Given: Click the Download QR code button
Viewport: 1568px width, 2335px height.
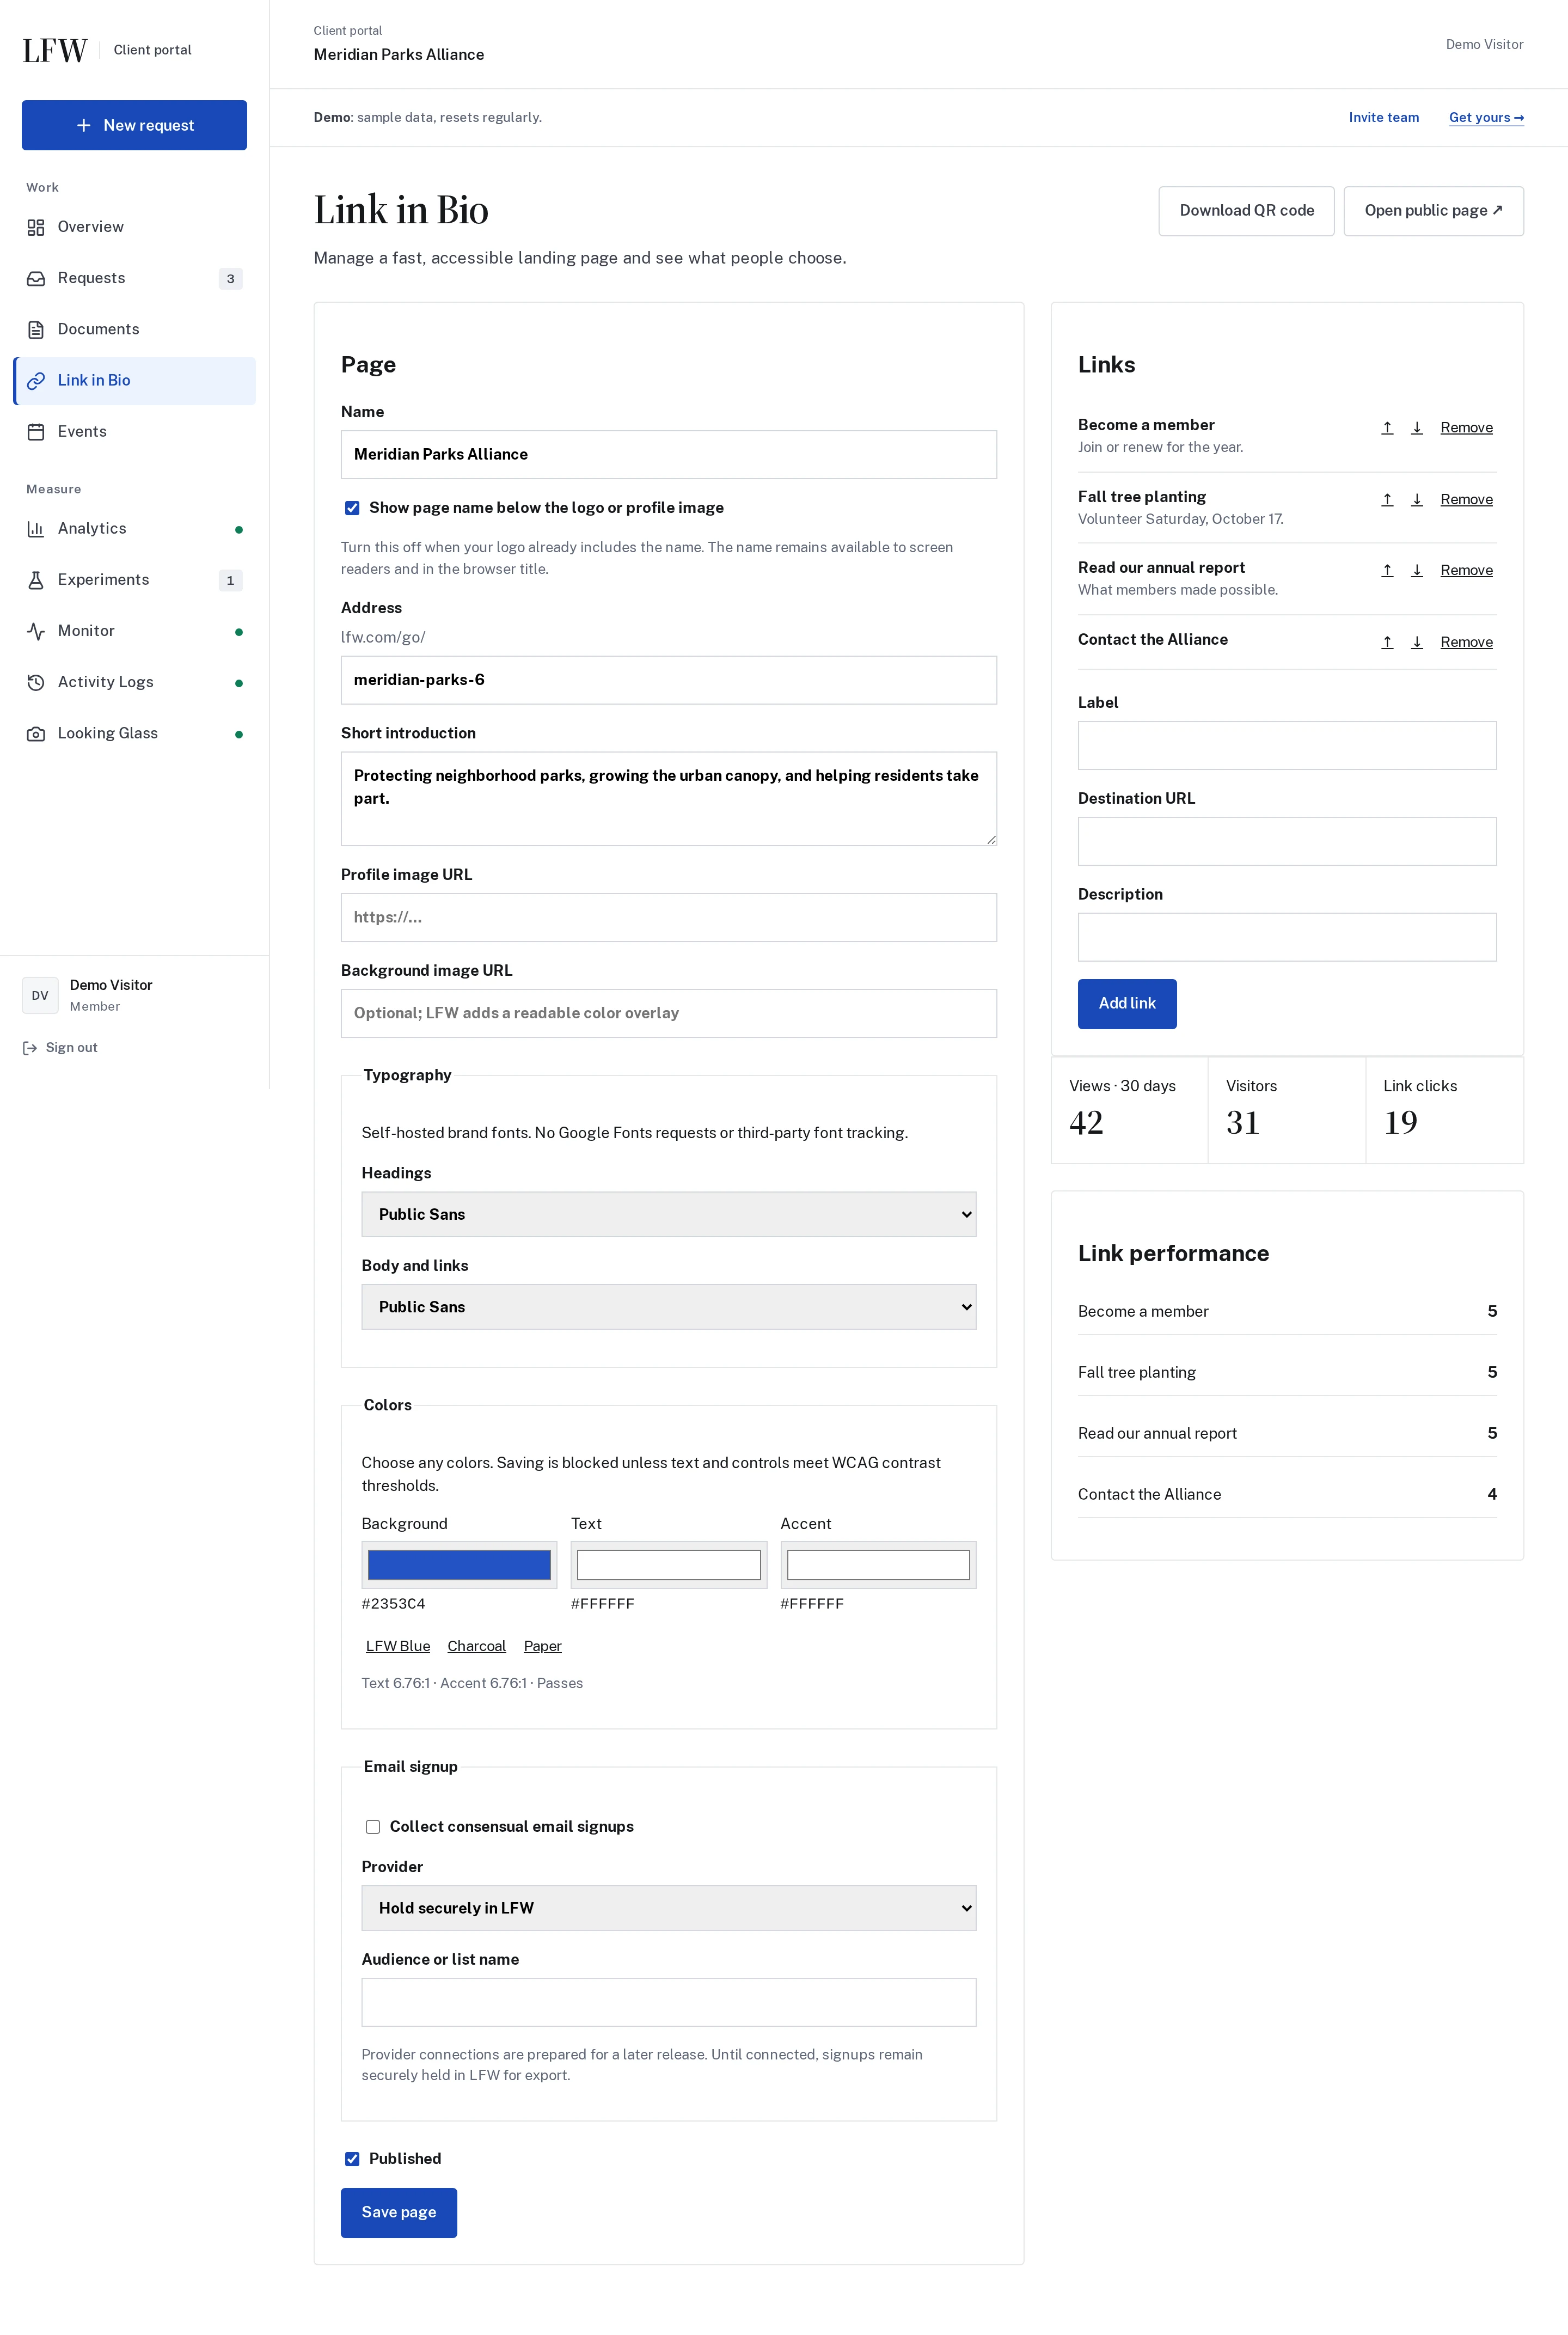Looking at the screenshot, I should (x=1246, y=211).
